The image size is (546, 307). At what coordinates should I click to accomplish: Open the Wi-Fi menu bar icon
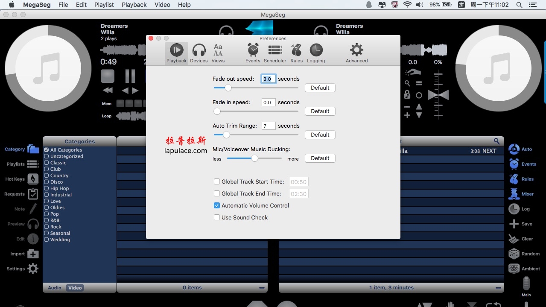click(x=407, y=5)
